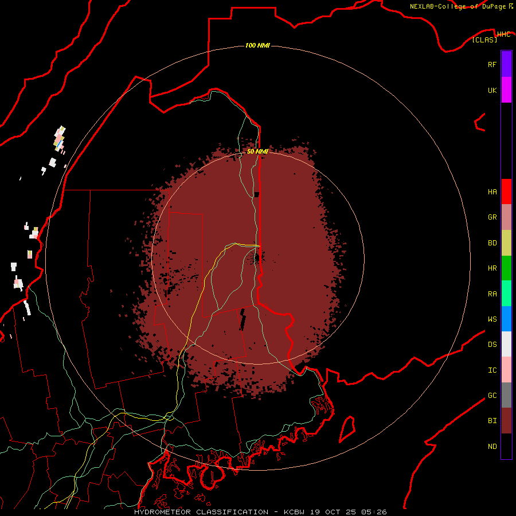Click the UK magenta legend swatch
The height and width of the screenshot is (516, 516).
tap(506, 90)
